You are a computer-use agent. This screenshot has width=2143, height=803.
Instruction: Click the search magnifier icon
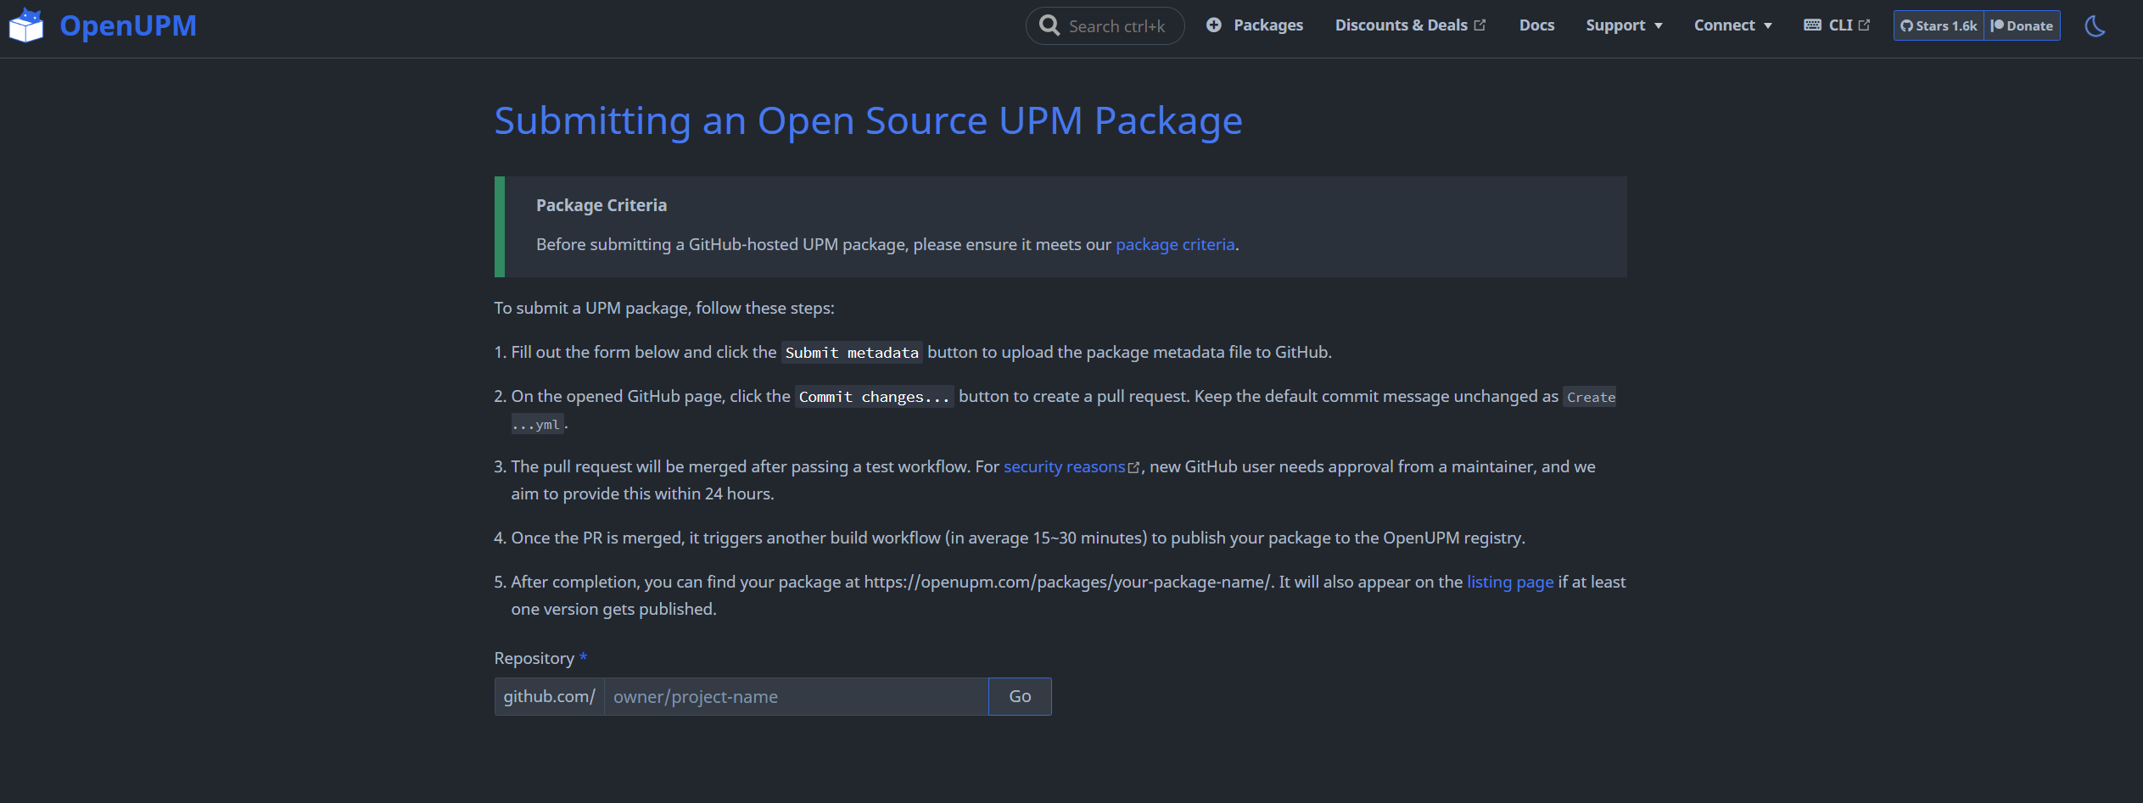tap(1049, 25)
